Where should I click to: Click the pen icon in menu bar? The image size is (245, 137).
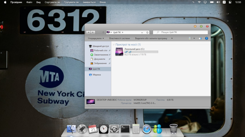[x=193, y=2]
